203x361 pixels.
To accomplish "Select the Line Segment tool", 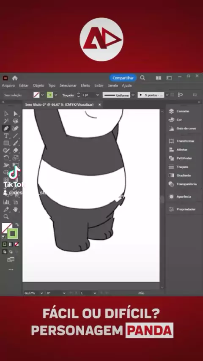I will [x=16, y=136].
